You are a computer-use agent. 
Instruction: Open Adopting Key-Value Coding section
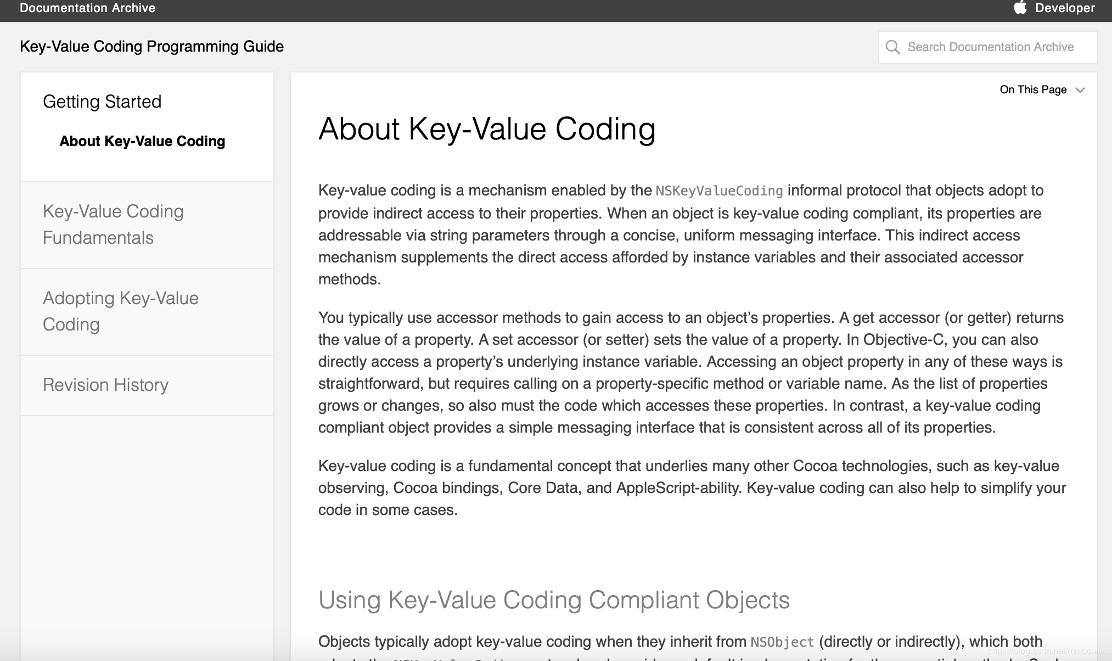[120, 311]
